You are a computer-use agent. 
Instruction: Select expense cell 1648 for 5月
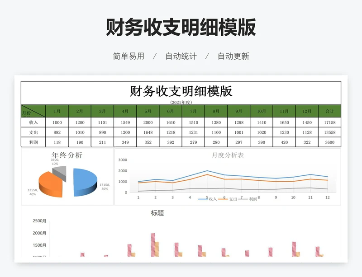coord(148,132)
